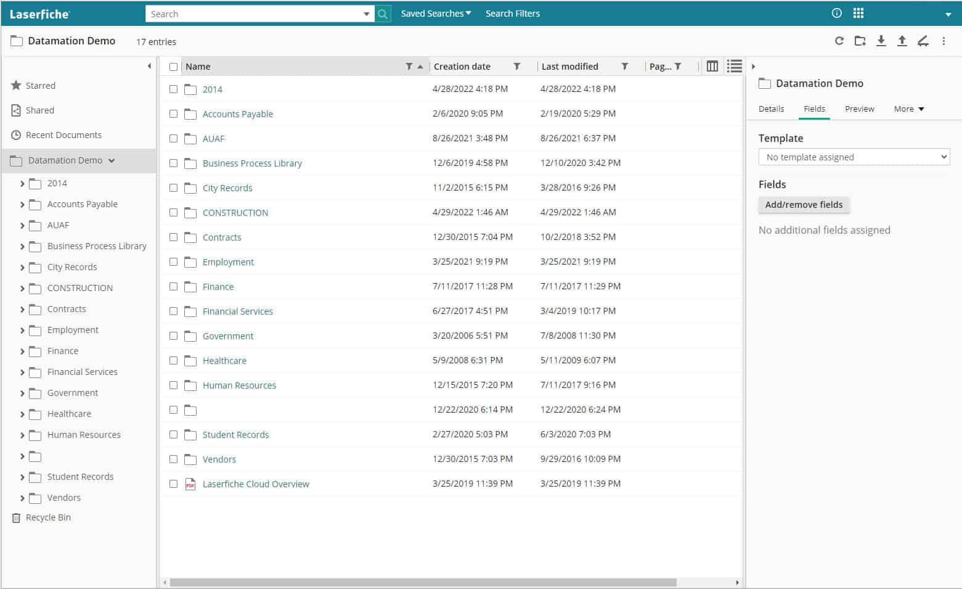Check the AUAF row checkbox
962x589 pixels.
click(x=173, y=139)
